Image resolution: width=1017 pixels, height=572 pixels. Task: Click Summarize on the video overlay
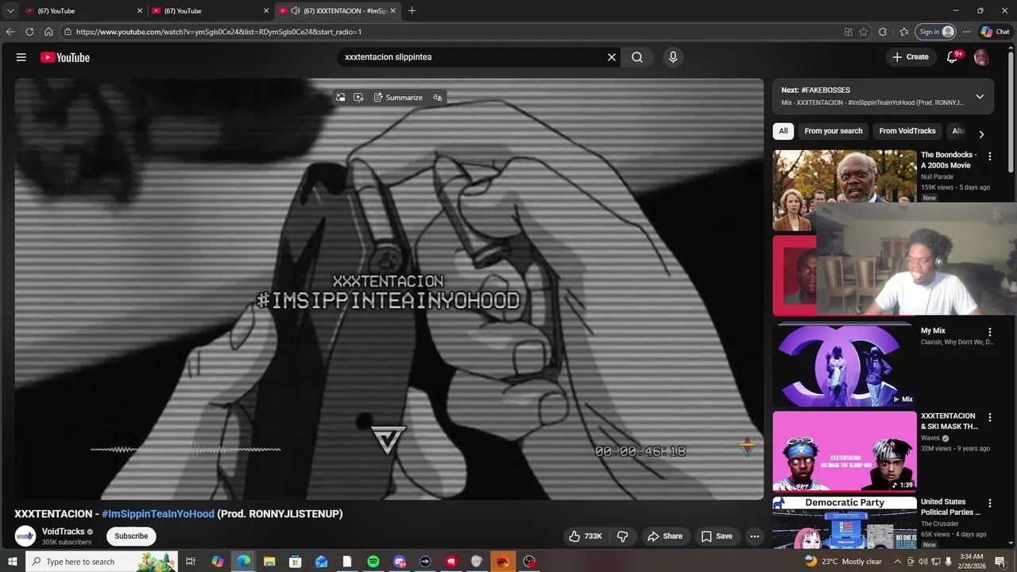[399, 98]
